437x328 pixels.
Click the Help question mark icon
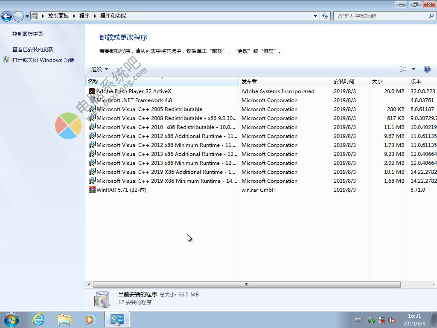pos(427,69)
